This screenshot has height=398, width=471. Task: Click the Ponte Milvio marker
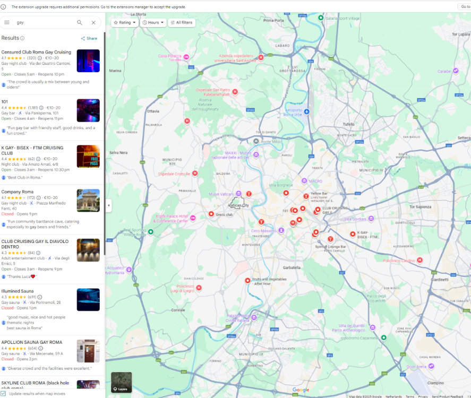point(256,141)
